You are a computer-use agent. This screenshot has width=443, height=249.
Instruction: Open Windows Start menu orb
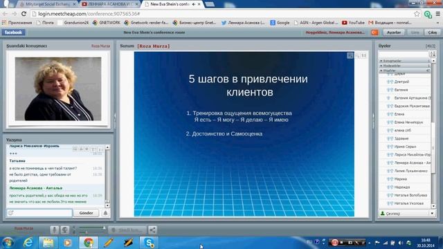8,243
